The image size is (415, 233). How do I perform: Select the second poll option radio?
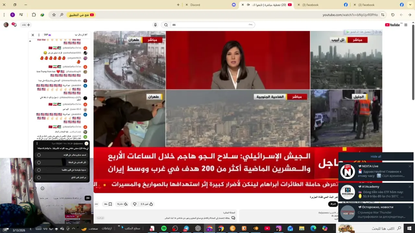click(39, 162)
